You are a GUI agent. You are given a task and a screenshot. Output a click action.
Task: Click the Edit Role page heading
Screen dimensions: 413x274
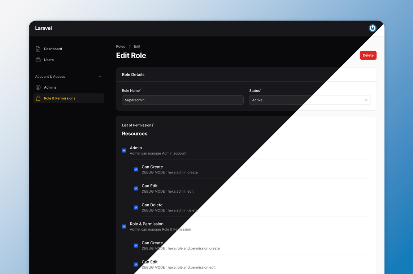click(131, 55)
